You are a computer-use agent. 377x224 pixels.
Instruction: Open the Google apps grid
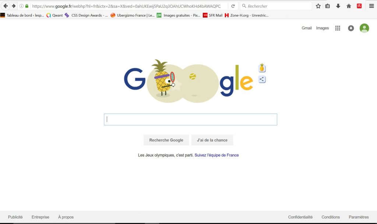tap(338, 28)
